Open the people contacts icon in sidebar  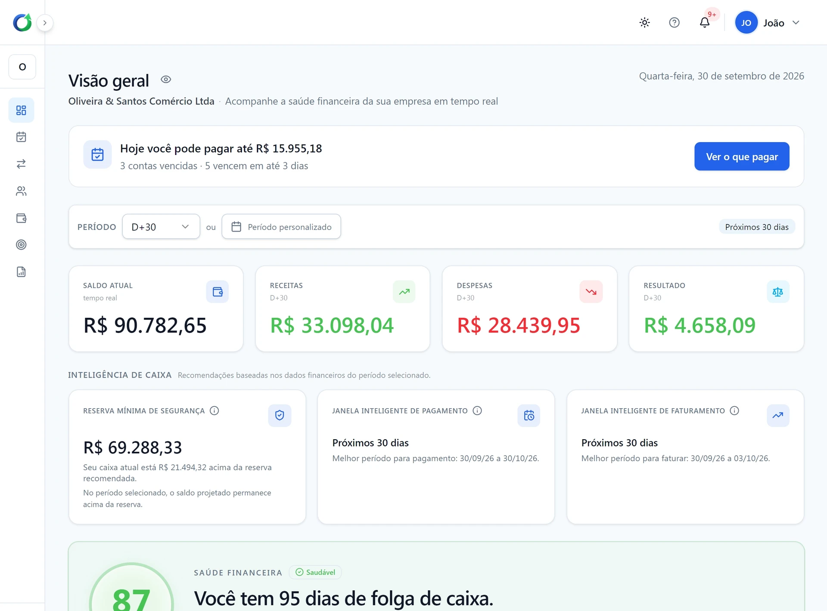(x=21, y=191)
